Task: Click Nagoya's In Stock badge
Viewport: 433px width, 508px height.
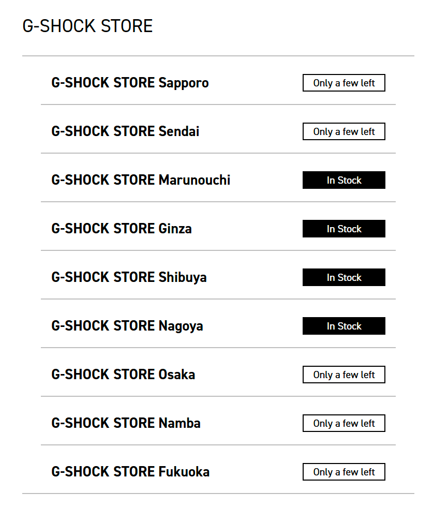Action: point(344,326)
